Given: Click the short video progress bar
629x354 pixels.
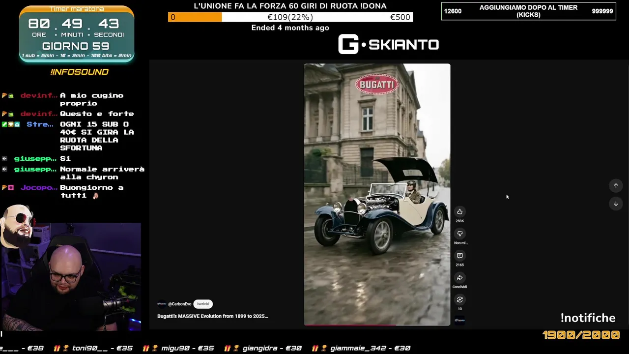Looking at the screenshot, I should coord(377,324).
